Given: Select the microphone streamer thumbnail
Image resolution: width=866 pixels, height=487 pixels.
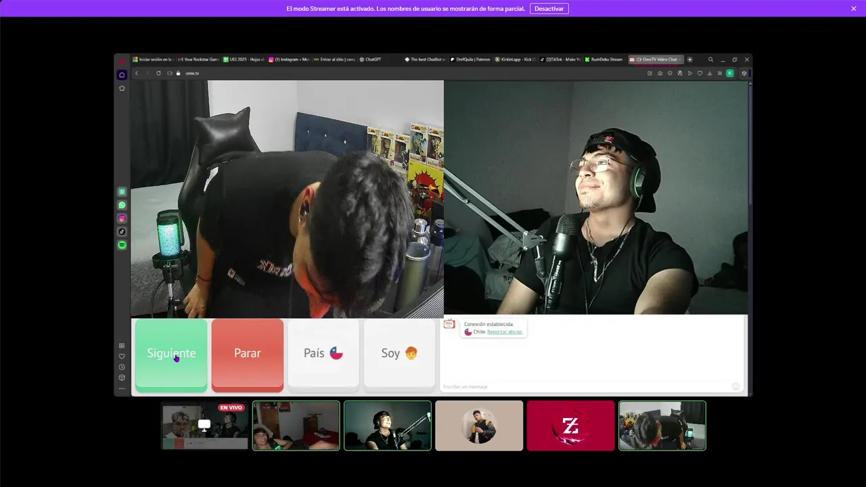Looking at the screenshot, I should click(x=388, y=425).
